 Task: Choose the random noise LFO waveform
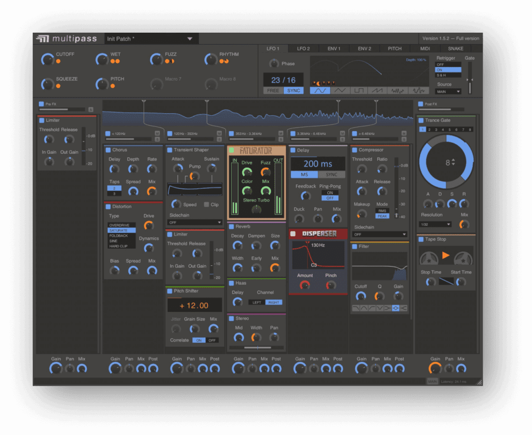[x=397, y=90]
